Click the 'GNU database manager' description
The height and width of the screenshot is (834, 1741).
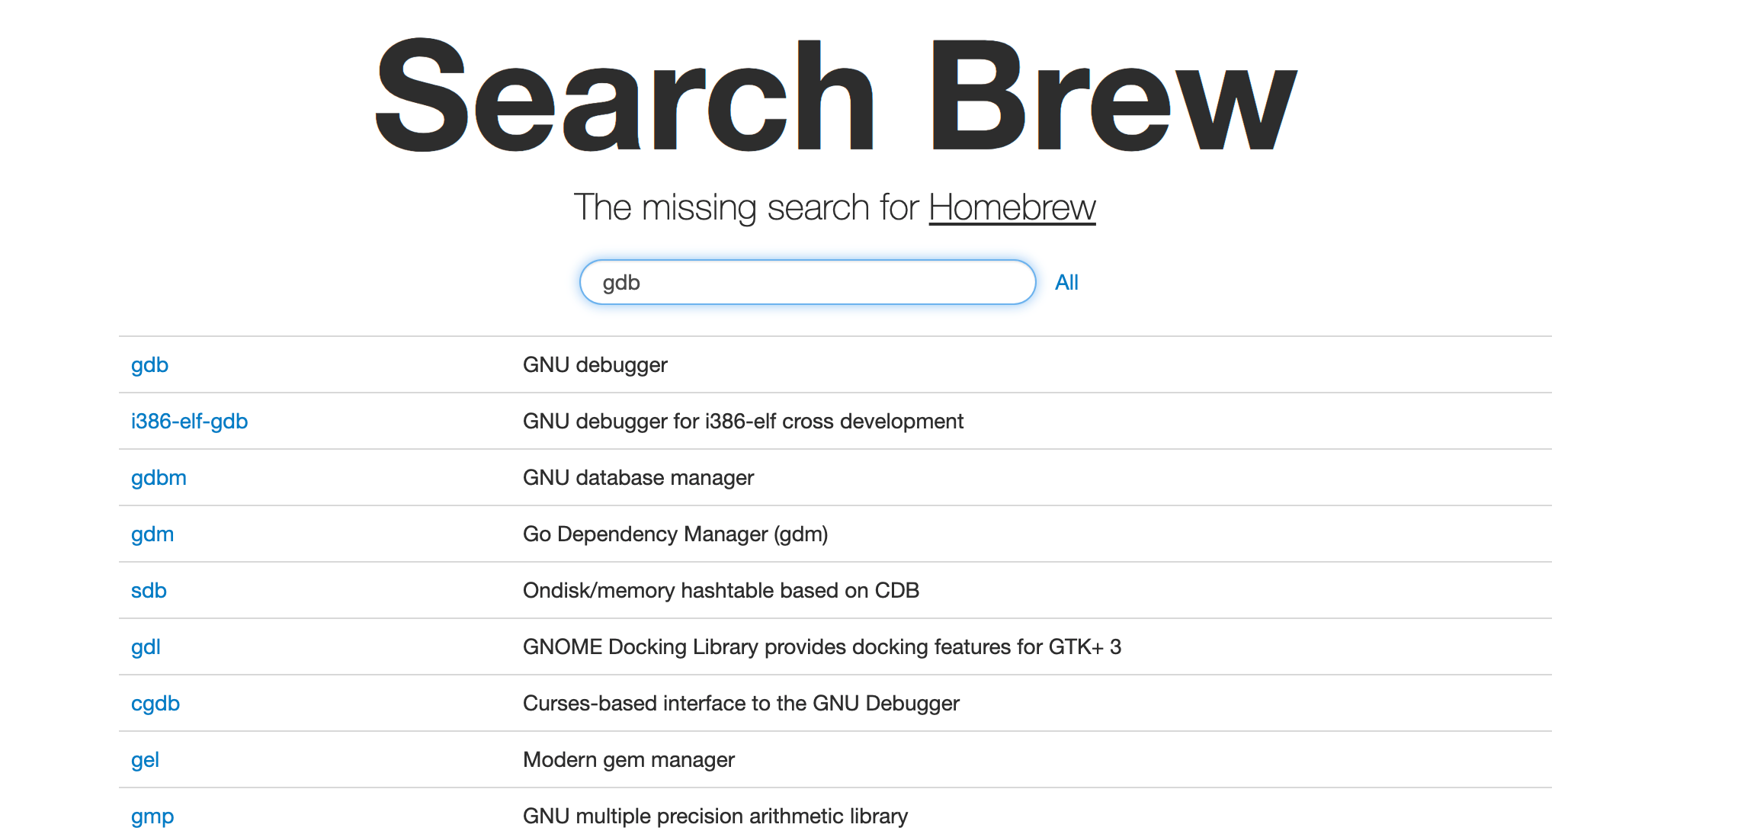pyautogui.click(x=638, y=478)
